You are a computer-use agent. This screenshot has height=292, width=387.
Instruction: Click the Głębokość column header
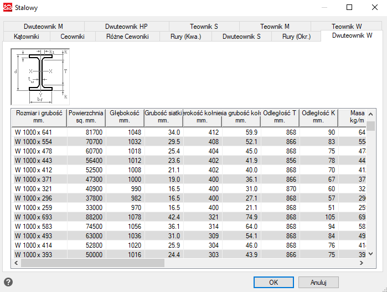pos(125,116)
